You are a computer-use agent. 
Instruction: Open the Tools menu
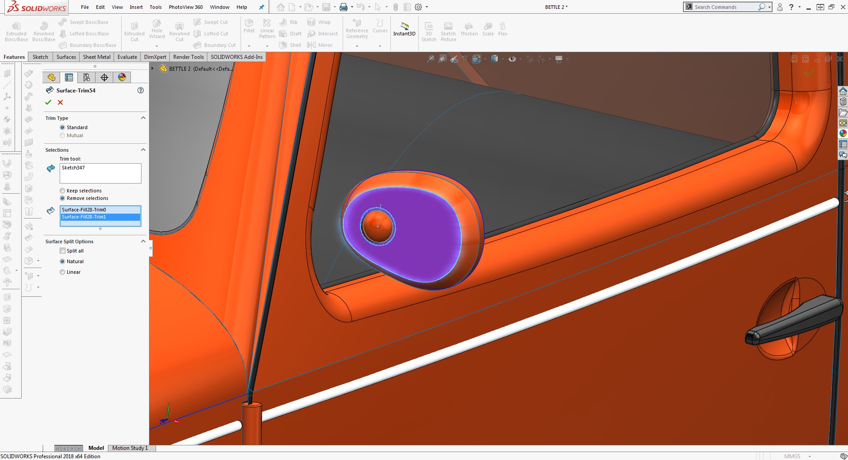156,7
